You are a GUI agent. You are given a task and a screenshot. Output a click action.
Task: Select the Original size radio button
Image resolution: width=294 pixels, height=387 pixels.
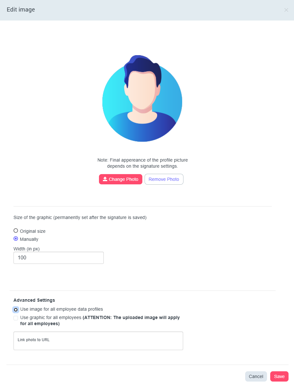(16, 231)
